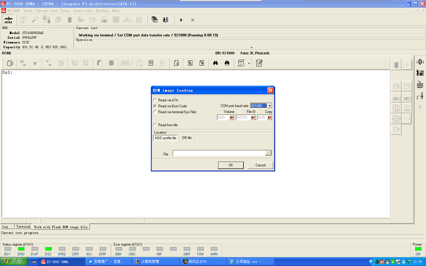Click the 9600/57600 baud rate icon
Viewport: 426px width, 266px height.
(58, 20)
